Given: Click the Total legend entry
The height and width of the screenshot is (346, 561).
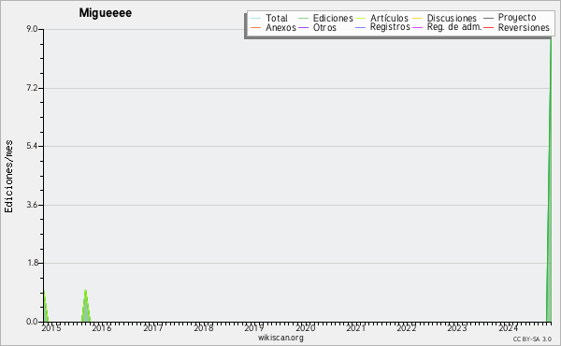Looking at the screenshot, I should [269, 18].
